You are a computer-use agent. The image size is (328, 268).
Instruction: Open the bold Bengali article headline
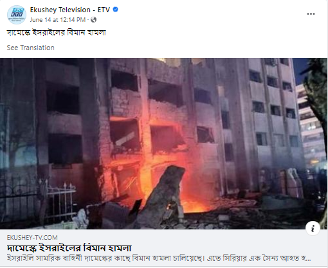69,248
